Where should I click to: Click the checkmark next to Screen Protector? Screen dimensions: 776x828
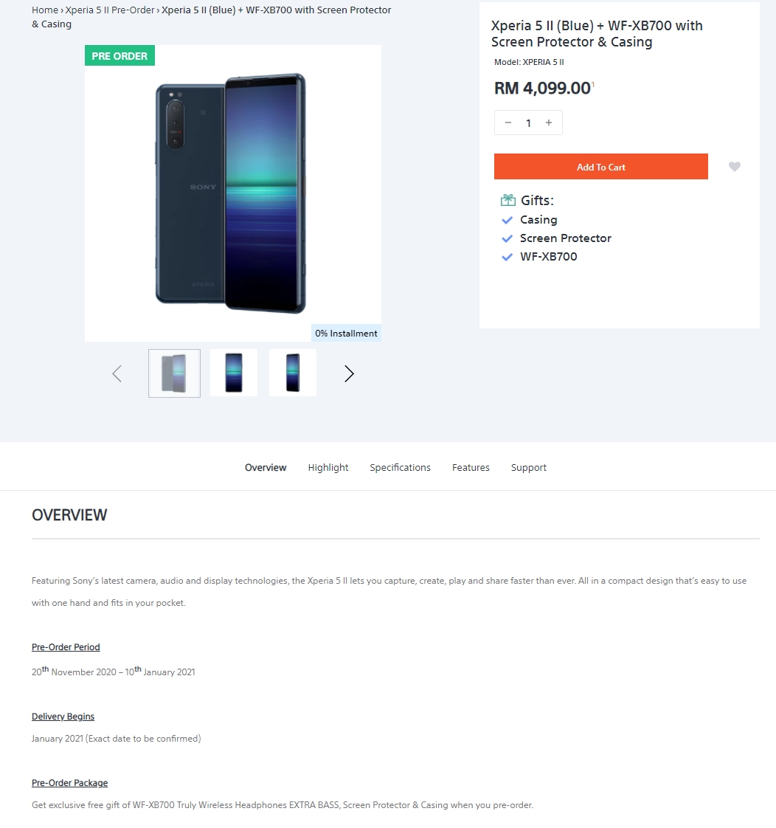[x=507, y=238]
